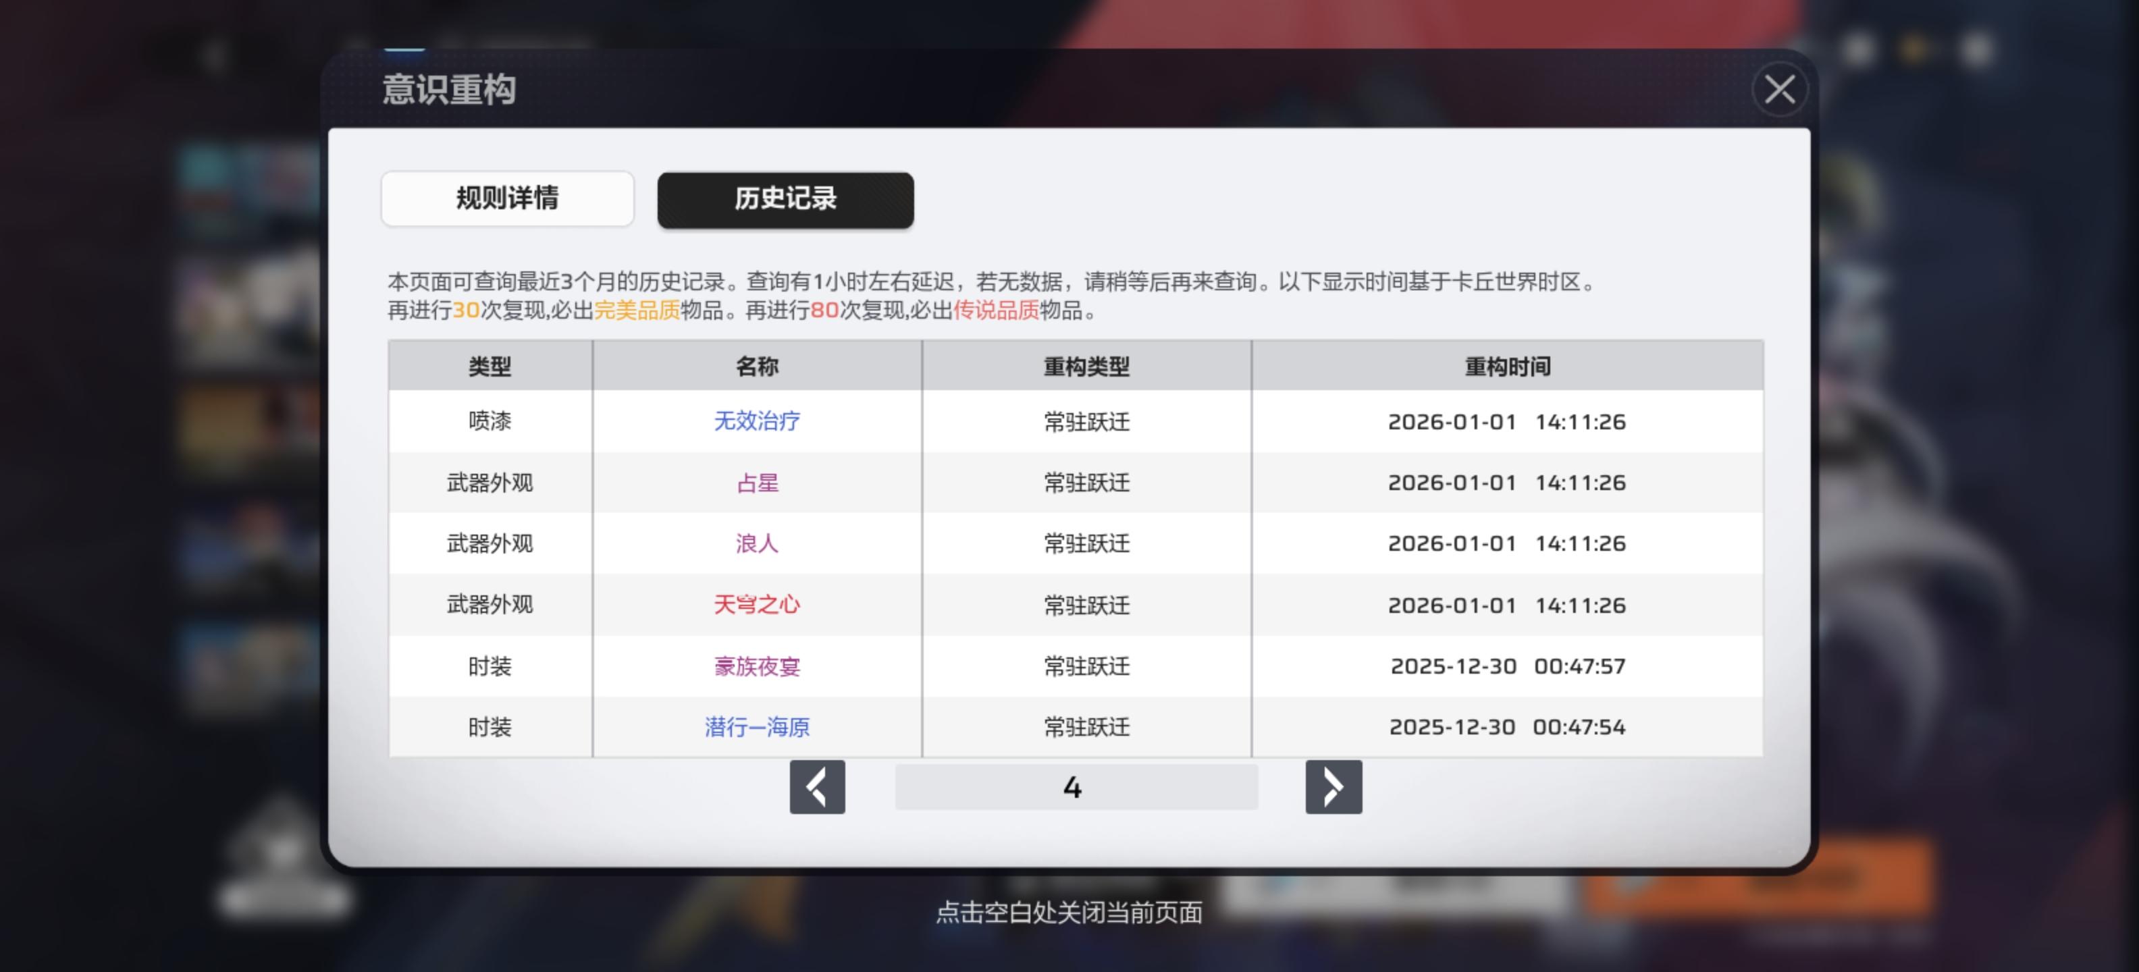Click the 重构时间 column header
This screenshot has width=2139, height=972.
pyautogui.click(x=1507, y=366)
